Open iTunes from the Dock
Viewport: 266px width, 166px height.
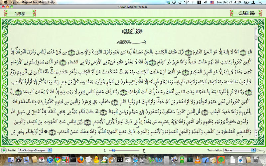pos(50,160)
